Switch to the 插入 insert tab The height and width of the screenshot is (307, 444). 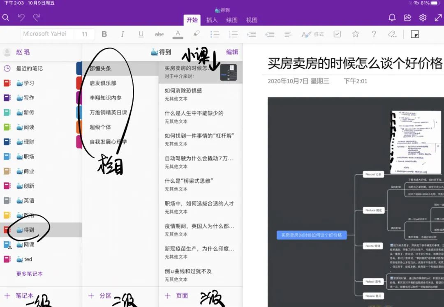[x=212, y=20]
